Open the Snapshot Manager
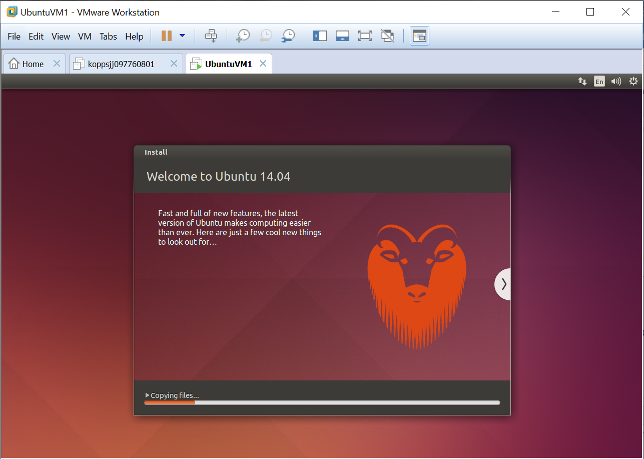The image size is (644, 459). tap(288, 36)
